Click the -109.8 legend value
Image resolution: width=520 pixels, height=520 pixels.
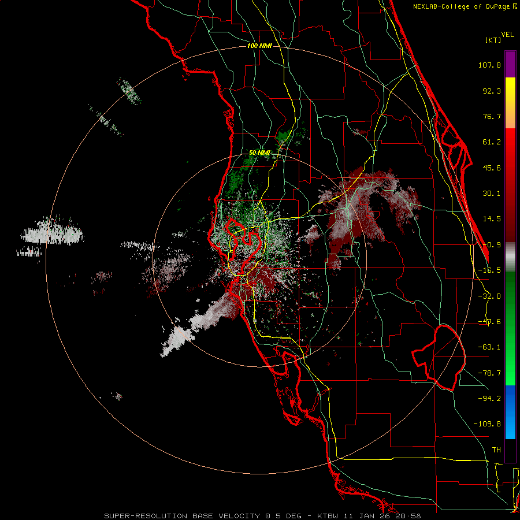click(487, 424)
